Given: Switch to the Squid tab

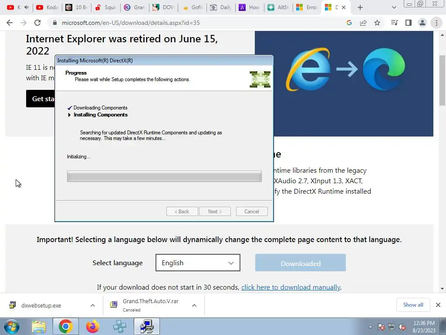Looking at the screenshot, I should tap(106, 7).
